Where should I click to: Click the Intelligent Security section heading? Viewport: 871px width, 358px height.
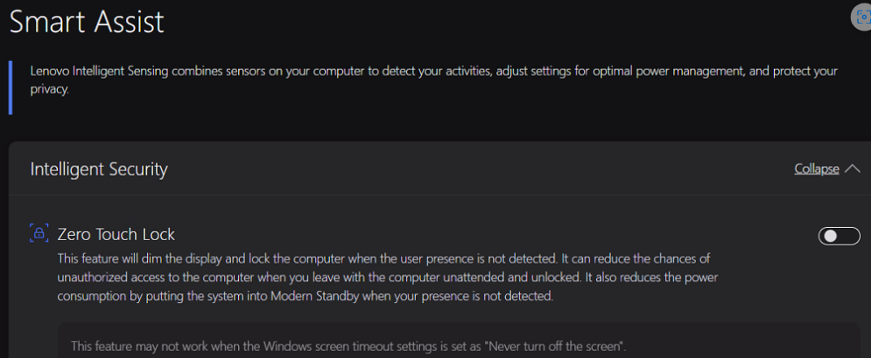99,169
